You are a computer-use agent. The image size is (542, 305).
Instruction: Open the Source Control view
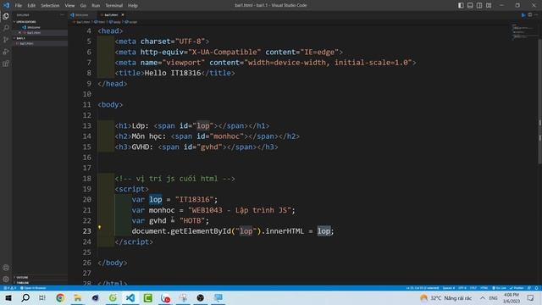[6, 40]
